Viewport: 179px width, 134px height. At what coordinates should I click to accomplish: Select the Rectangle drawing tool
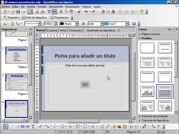coord(23,126)
